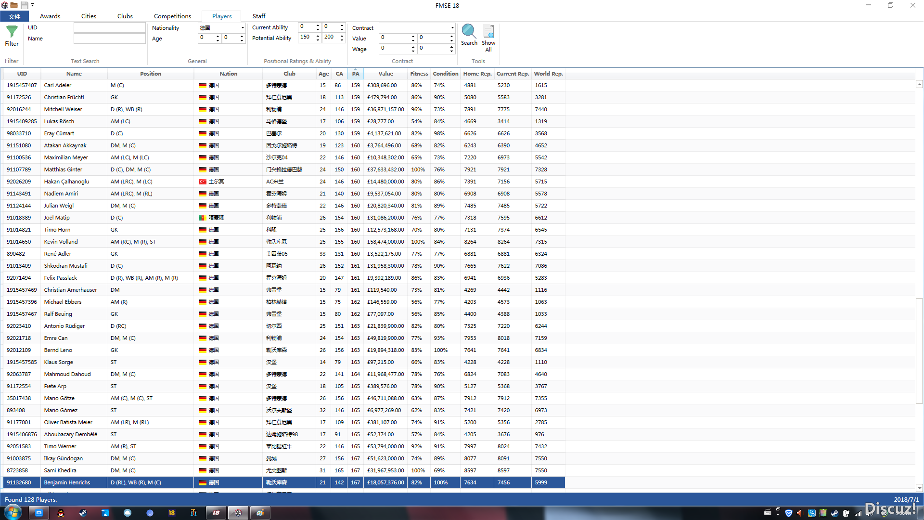This screenshot has height=520, width=924.
Task: Increase maximum Age spinner
Action: pos(242,36)
